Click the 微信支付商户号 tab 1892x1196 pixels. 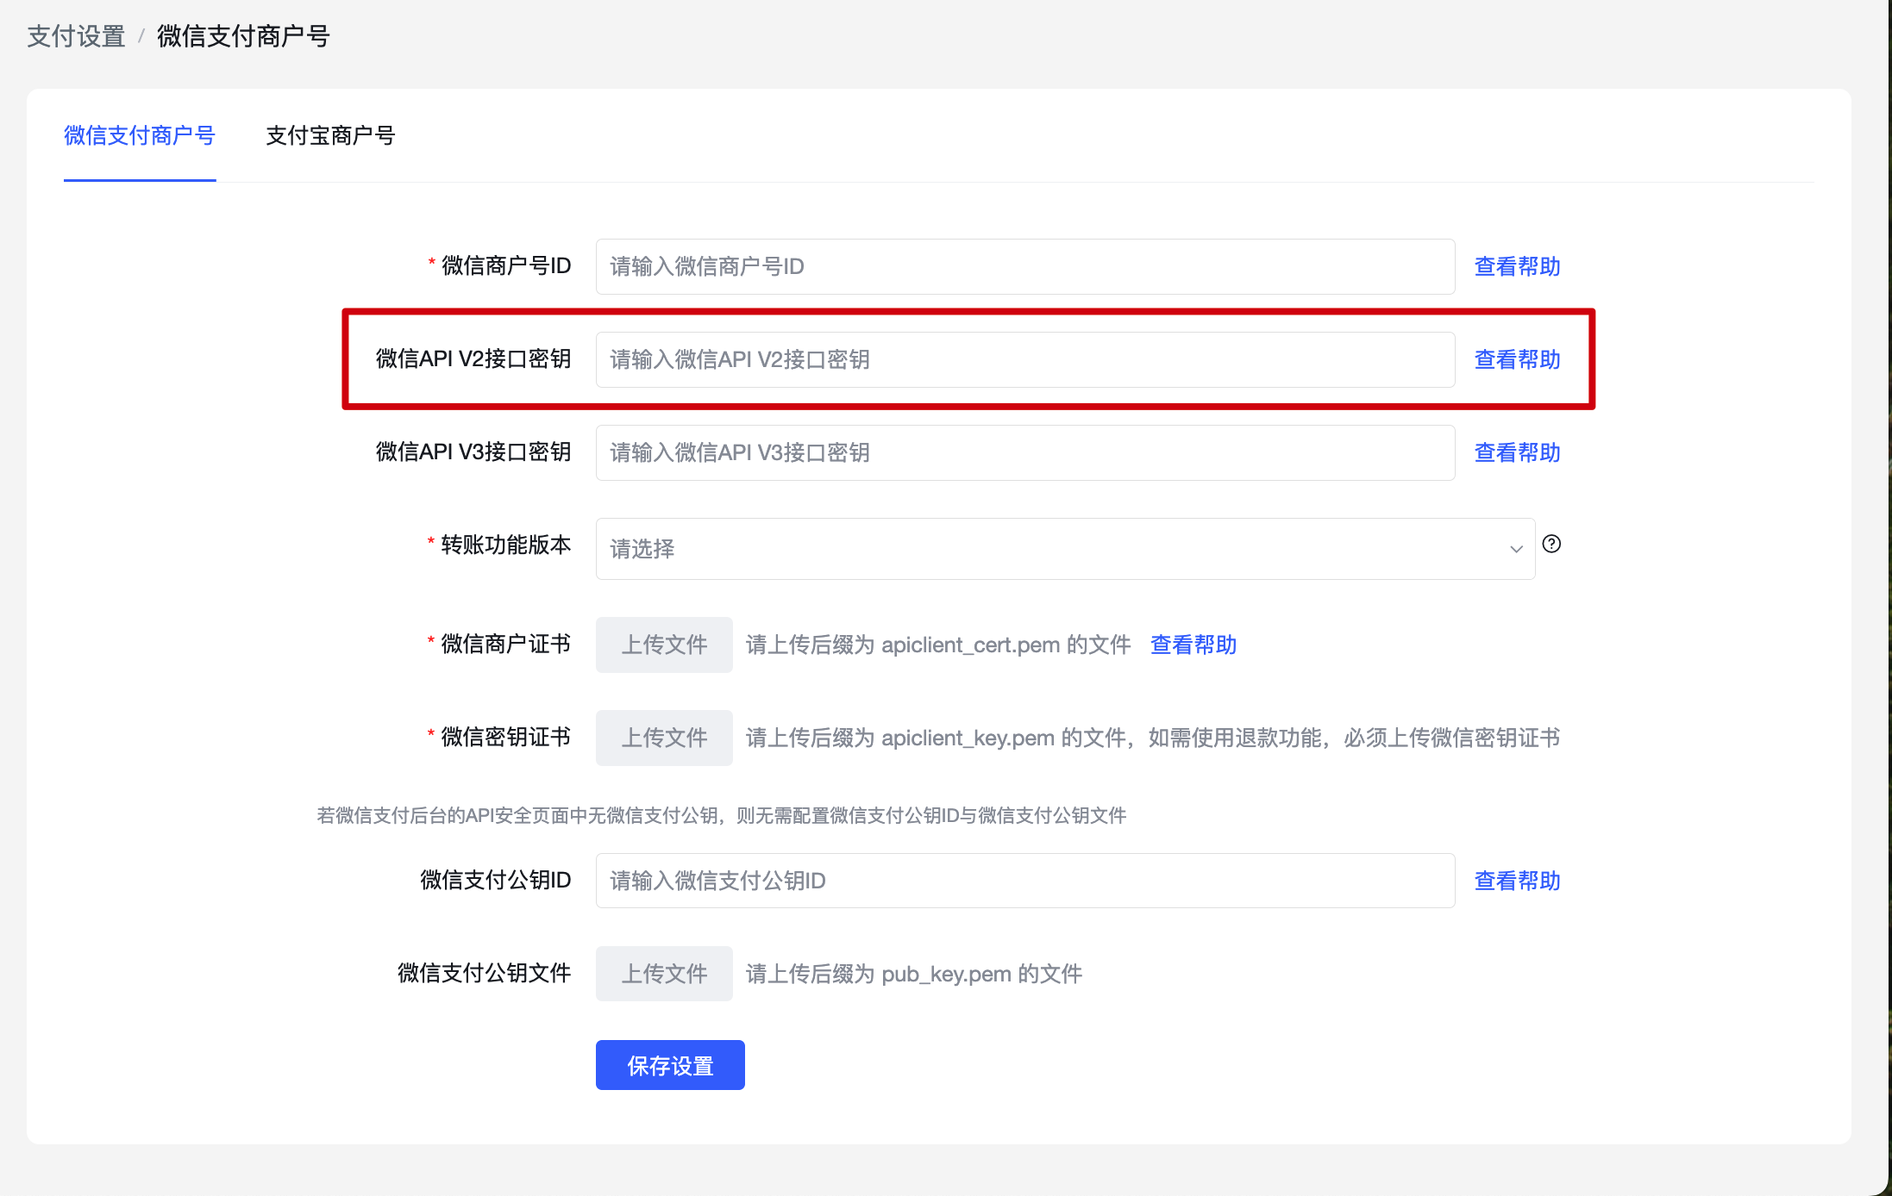(140, 135)
